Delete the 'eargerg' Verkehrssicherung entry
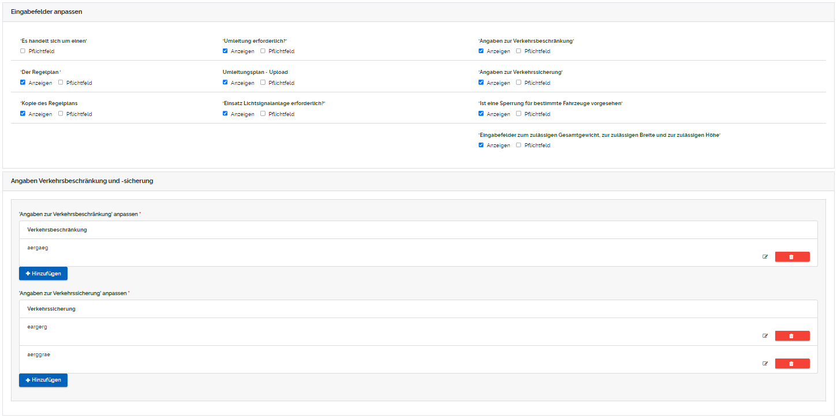Image resolution: width=837 pixels, height=418 pixels. (791, 335)
